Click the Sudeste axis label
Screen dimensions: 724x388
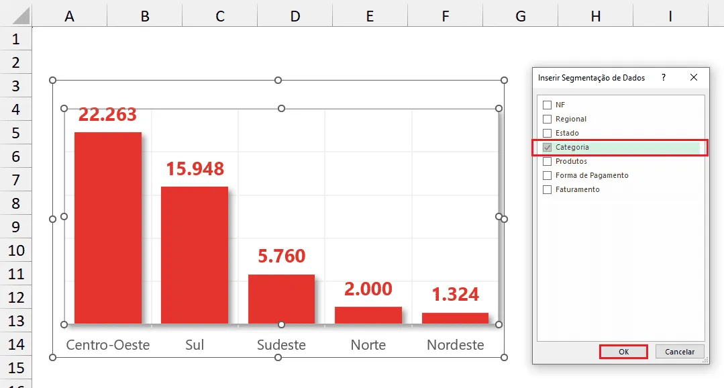[281, 344]
